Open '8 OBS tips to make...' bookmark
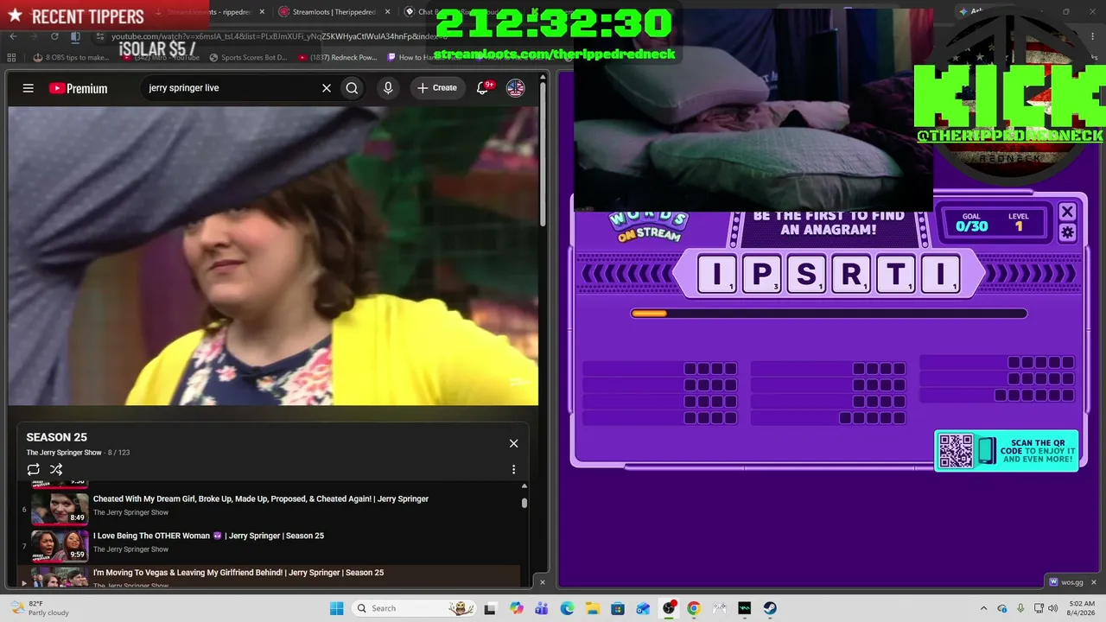This screenshot has height=622, width=1106. (72, 58)
